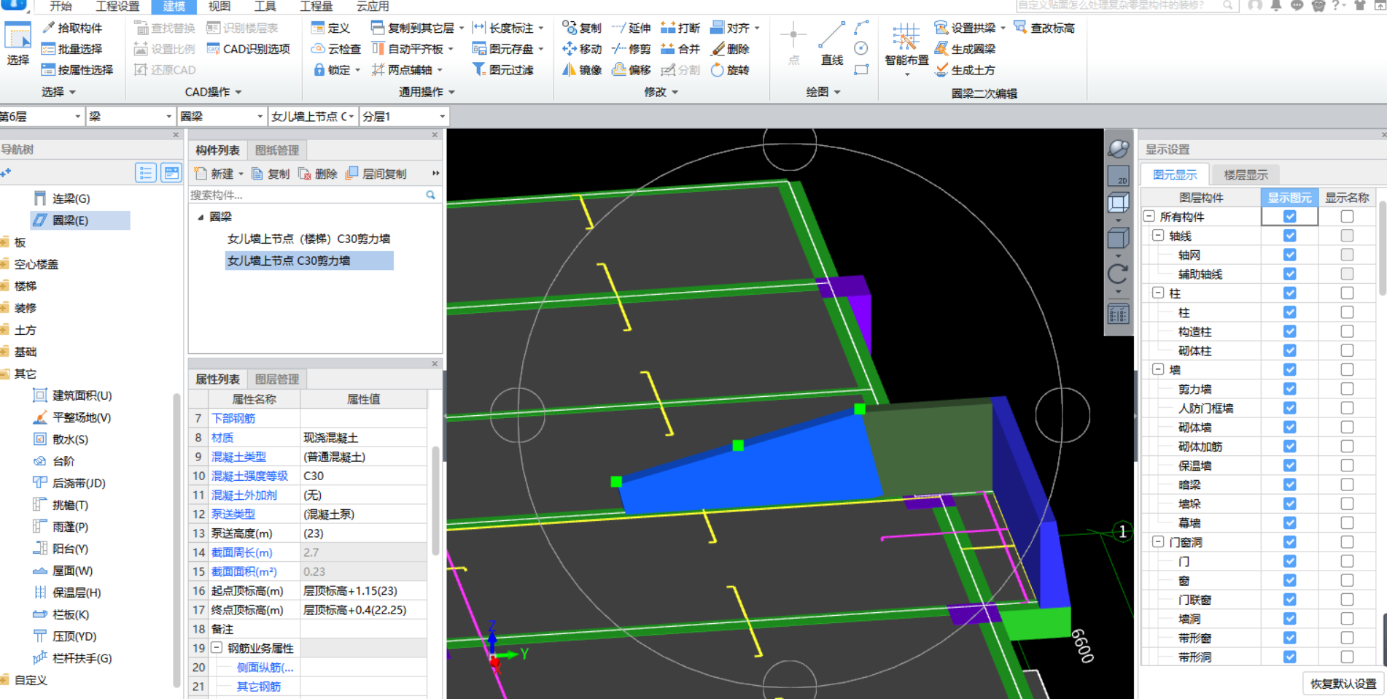Switch to 图纸管理 tab
The image size is (1387, 699).
click(x=277, y=150)
